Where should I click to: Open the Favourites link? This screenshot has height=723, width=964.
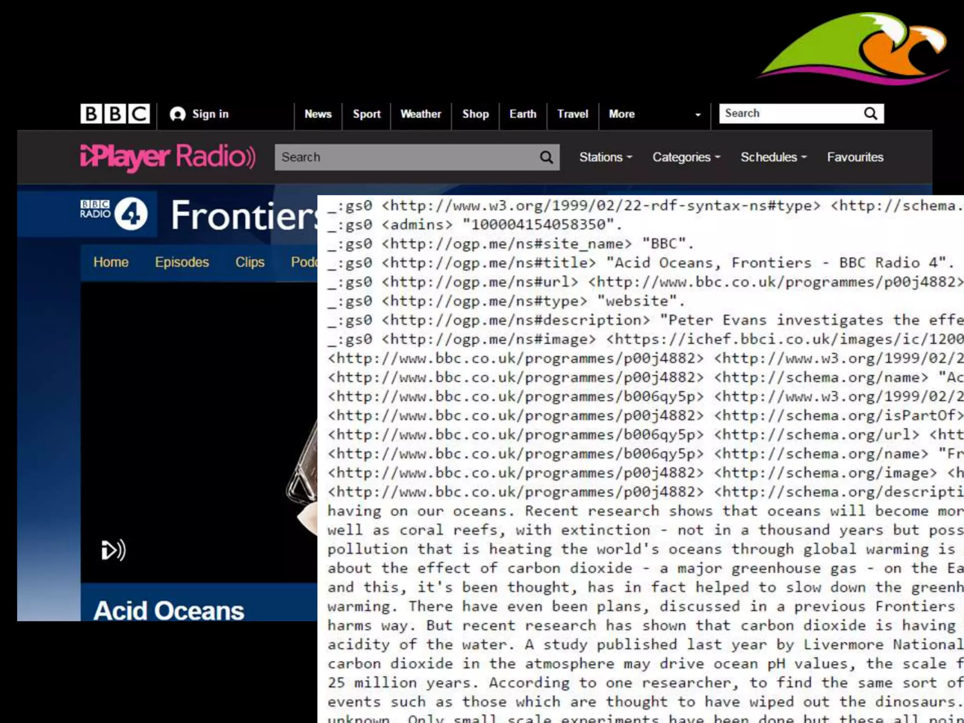[x=855, y=157]
